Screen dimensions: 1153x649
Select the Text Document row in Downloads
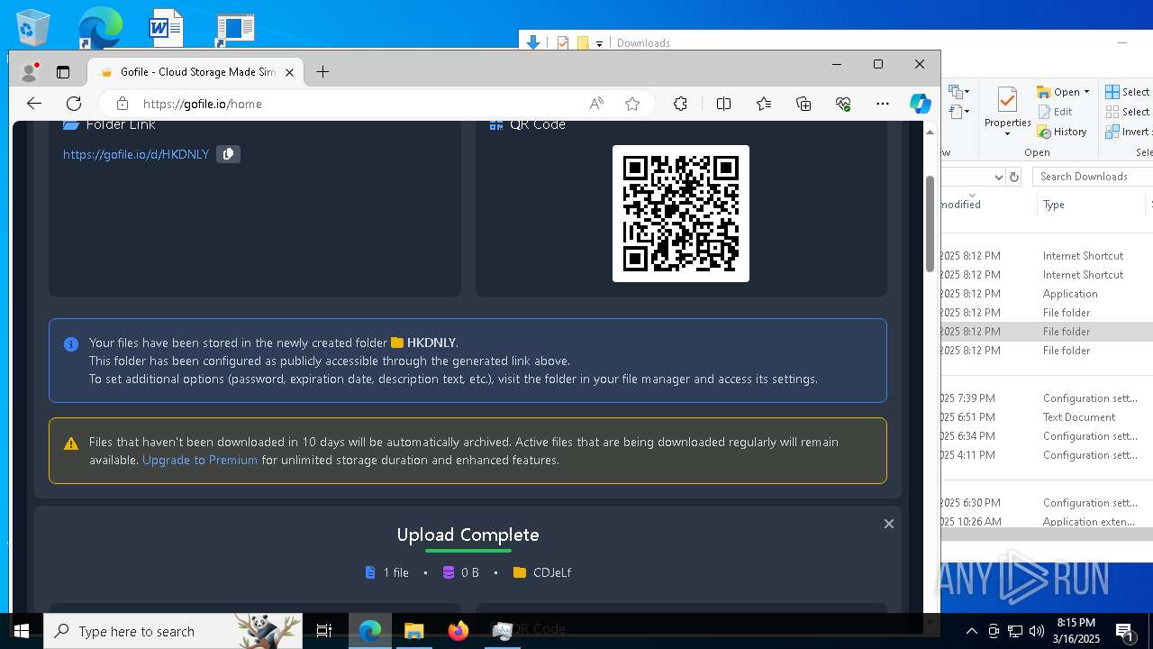point(1047,417)
